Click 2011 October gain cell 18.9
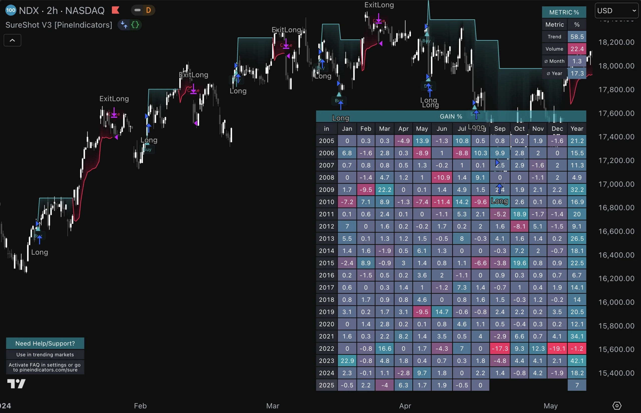The image size is (641, 413). [519, 214]
